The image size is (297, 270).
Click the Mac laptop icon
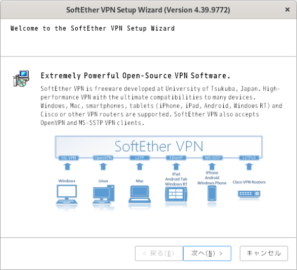tap(140, 195)
